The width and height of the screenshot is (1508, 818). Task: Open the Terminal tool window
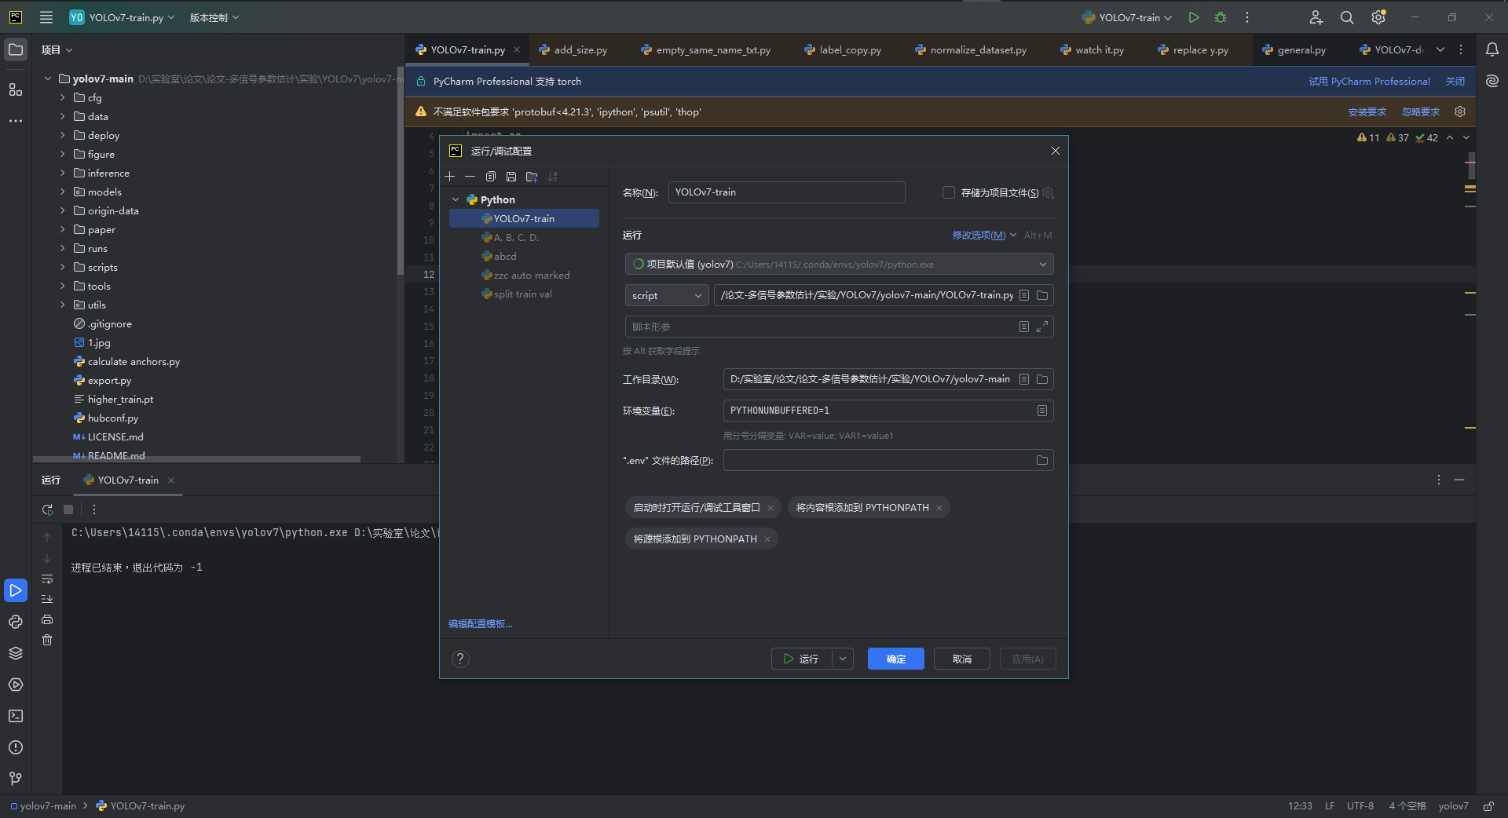pos(16,716)
